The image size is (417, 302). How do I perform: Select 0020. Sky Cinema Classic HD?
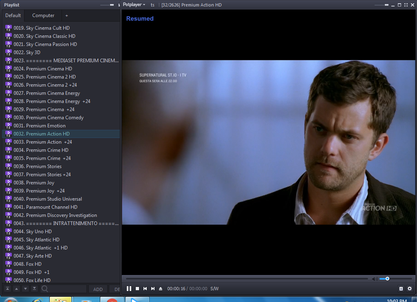pos(61,36)
